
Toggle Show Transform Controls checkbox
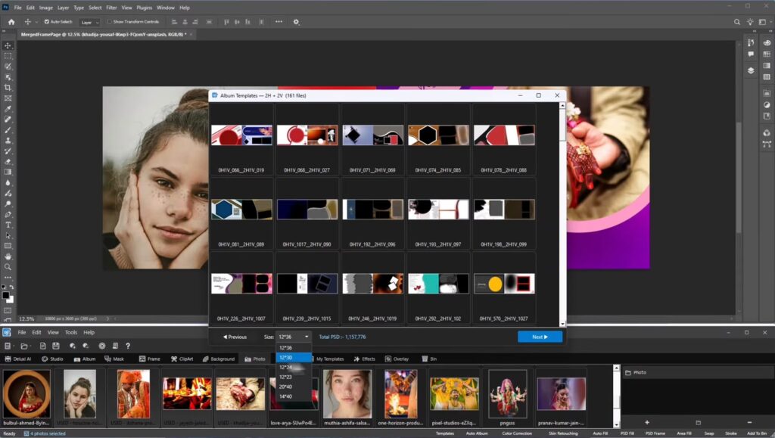110,22
